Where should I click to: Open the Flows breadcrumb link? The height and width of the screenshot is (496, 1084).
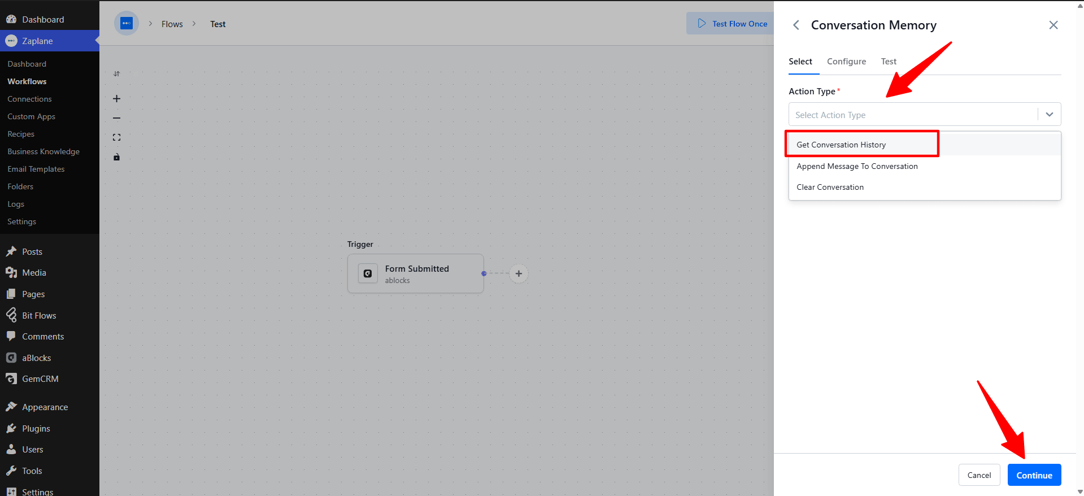(x=172, y=24)
